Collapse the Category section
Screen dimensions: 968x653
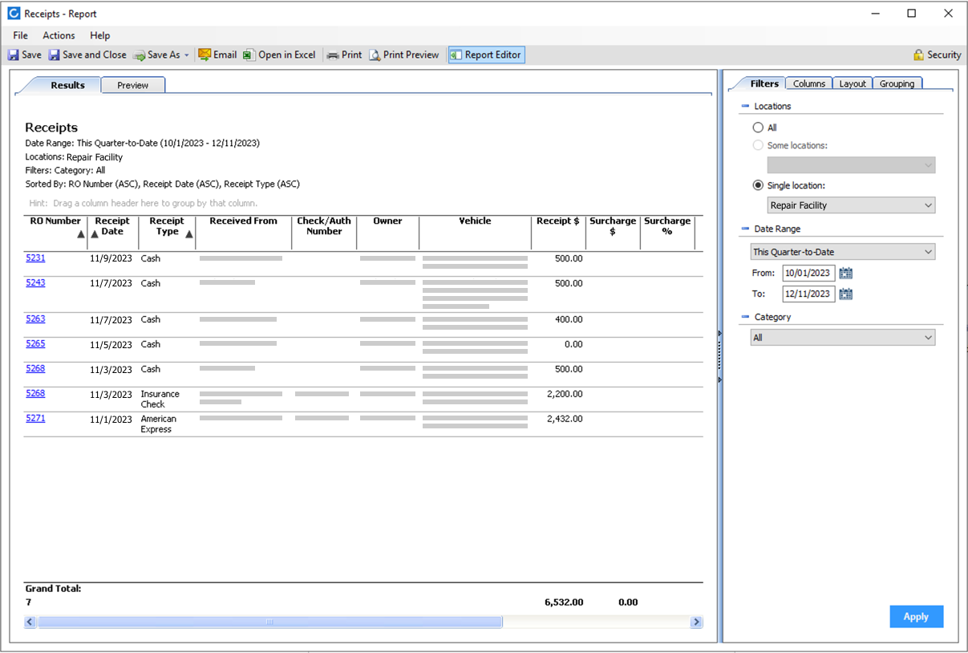click(x=745, y=317)
